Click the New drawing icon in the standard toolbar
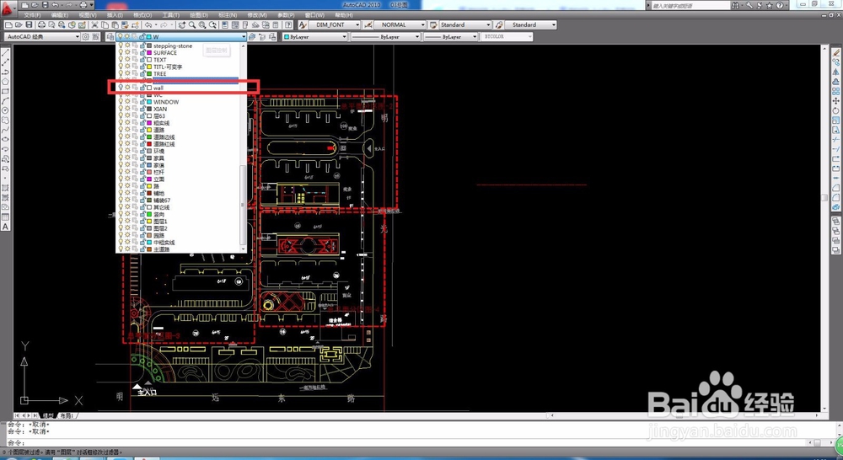This screenshot has height=460, width=843. [x=8, y=24]
